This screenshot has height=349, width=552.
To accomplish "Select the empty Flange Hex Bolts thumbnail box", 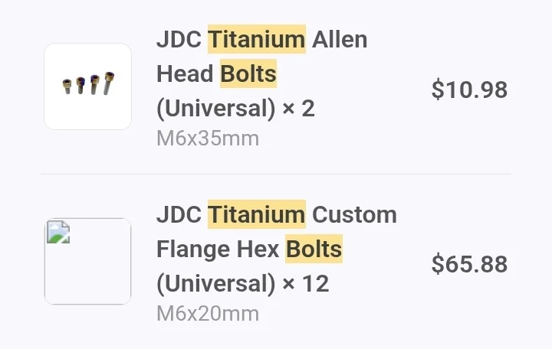I will 87,262.
